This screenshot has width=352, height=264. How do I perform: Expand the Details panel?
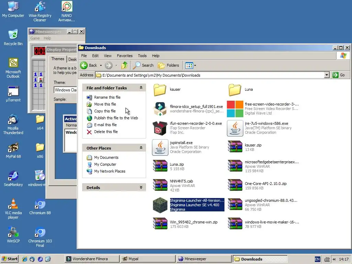point(141,187)
